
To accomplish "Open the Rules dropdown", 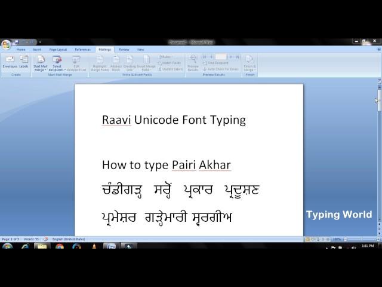I will click(165, 57).
